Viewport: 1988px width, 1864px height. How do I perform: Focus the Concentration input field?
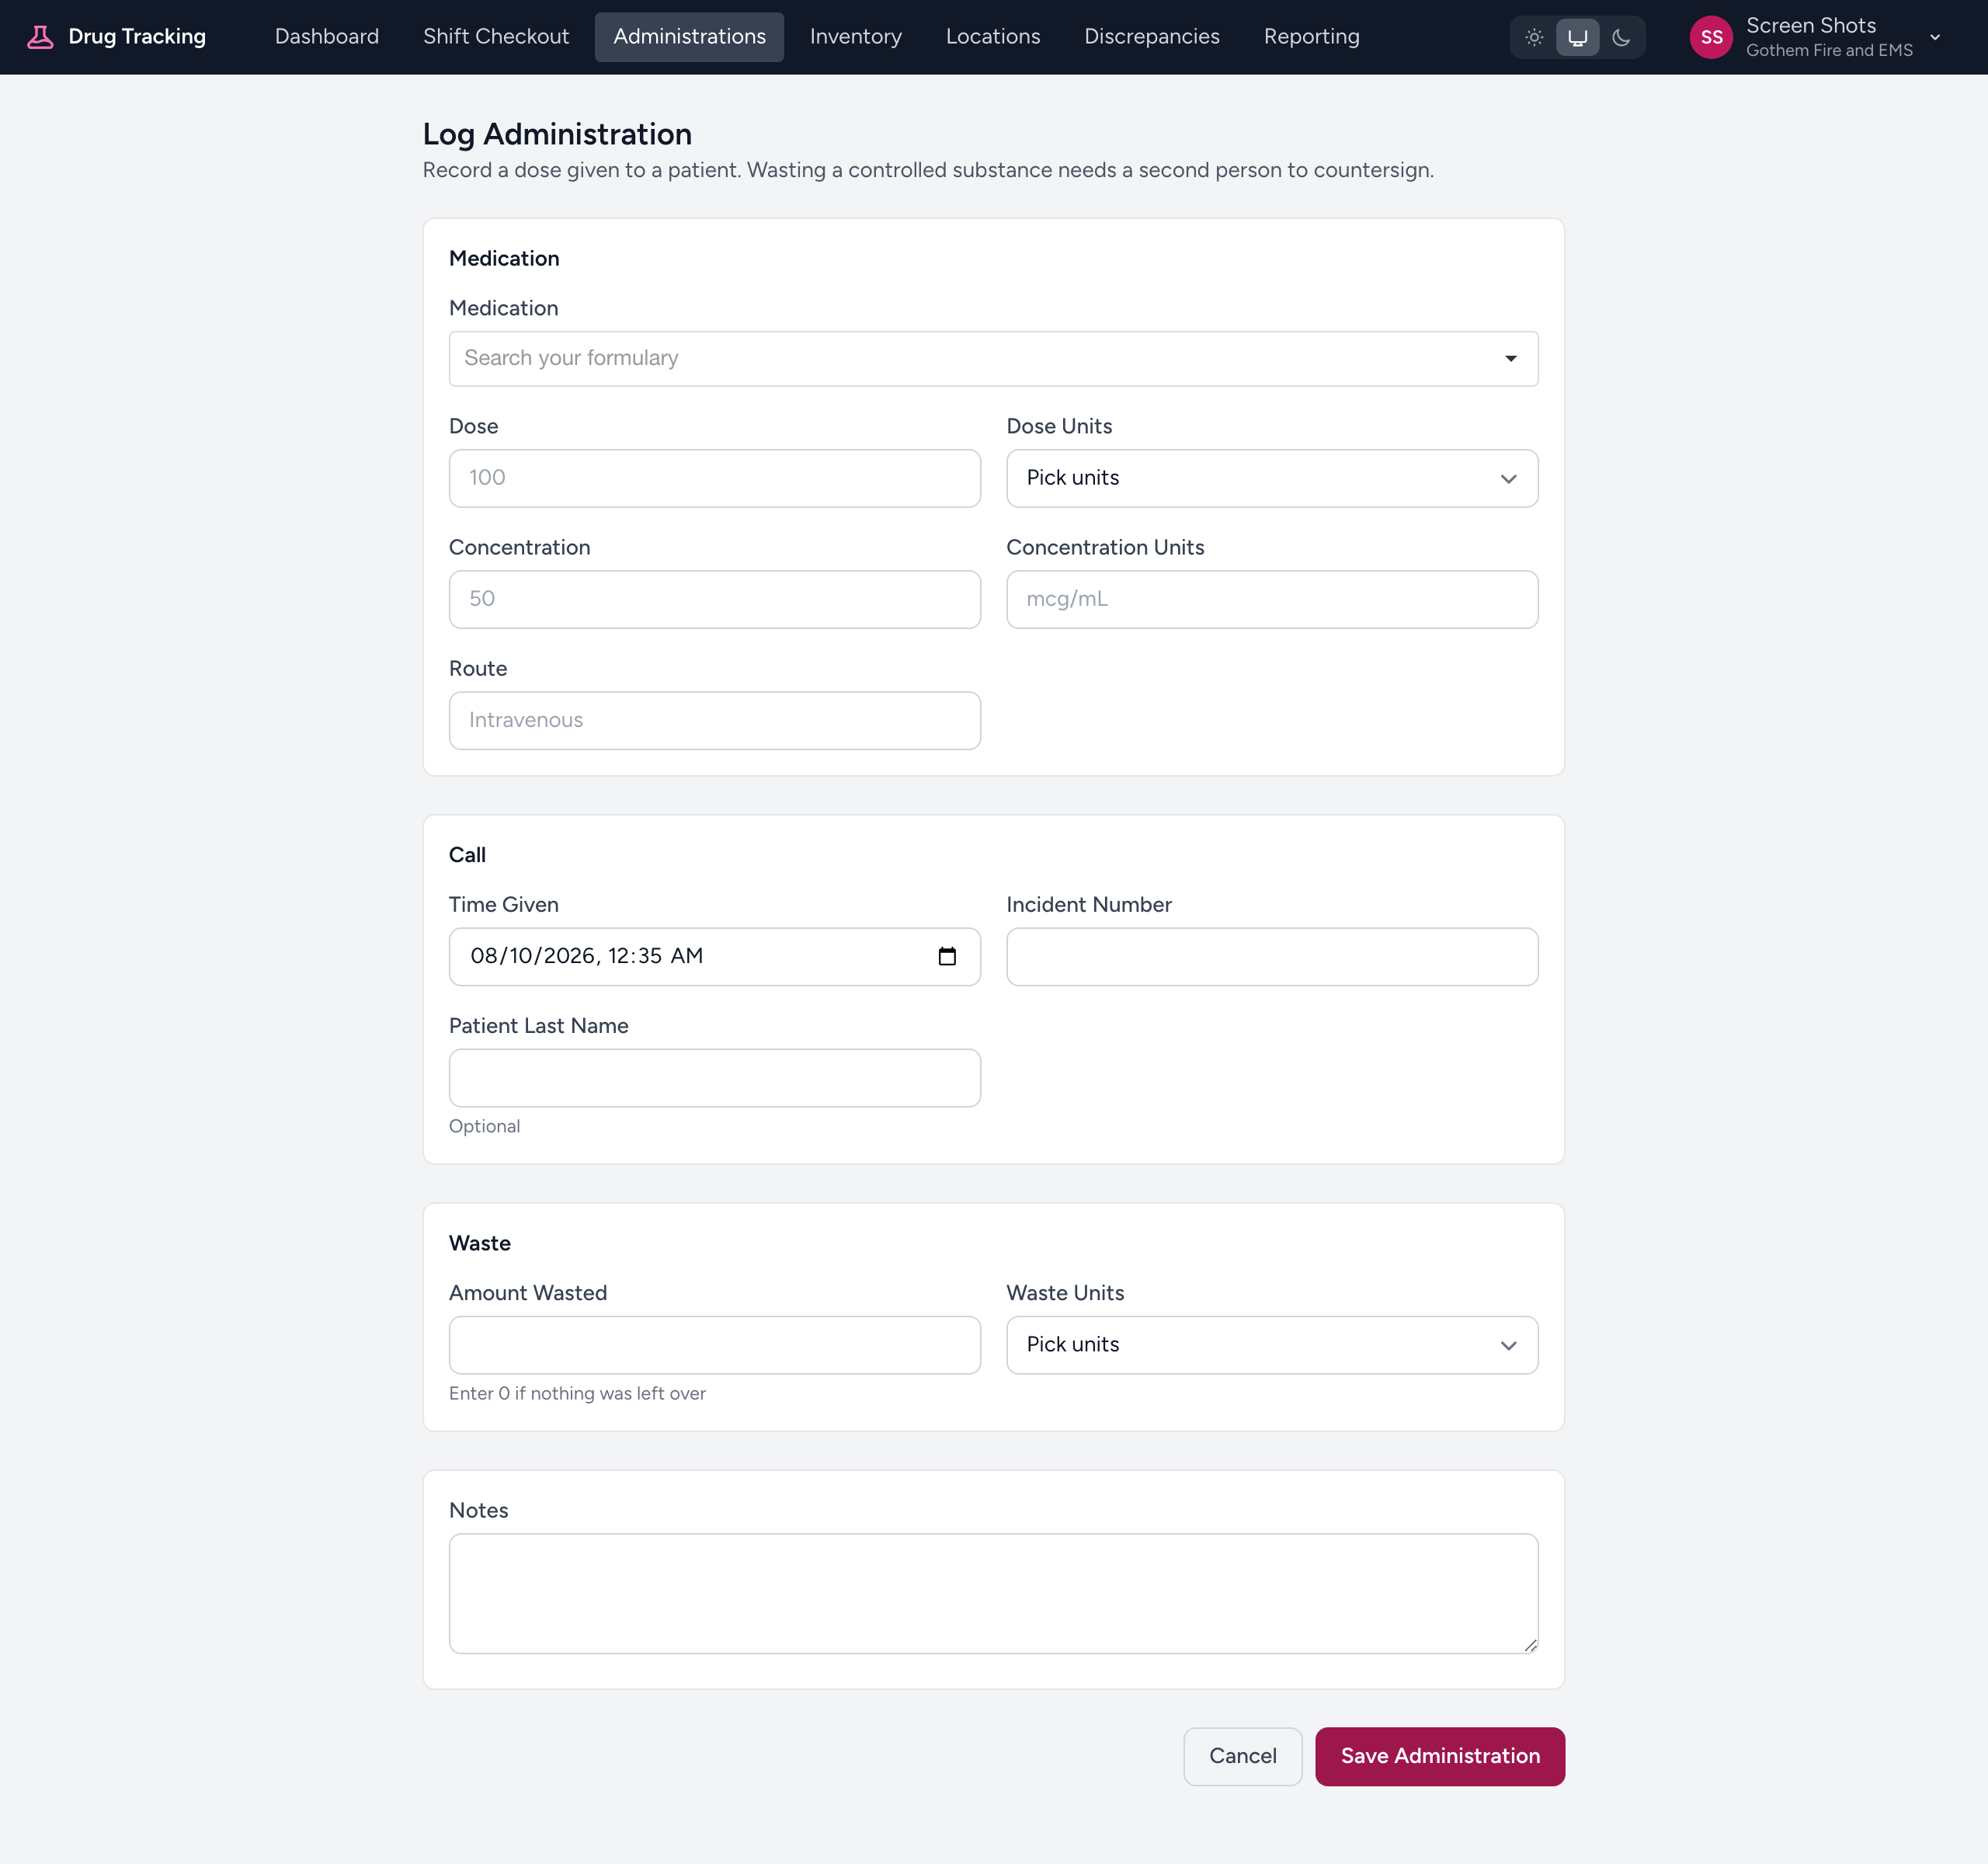(x=715, y=599)
